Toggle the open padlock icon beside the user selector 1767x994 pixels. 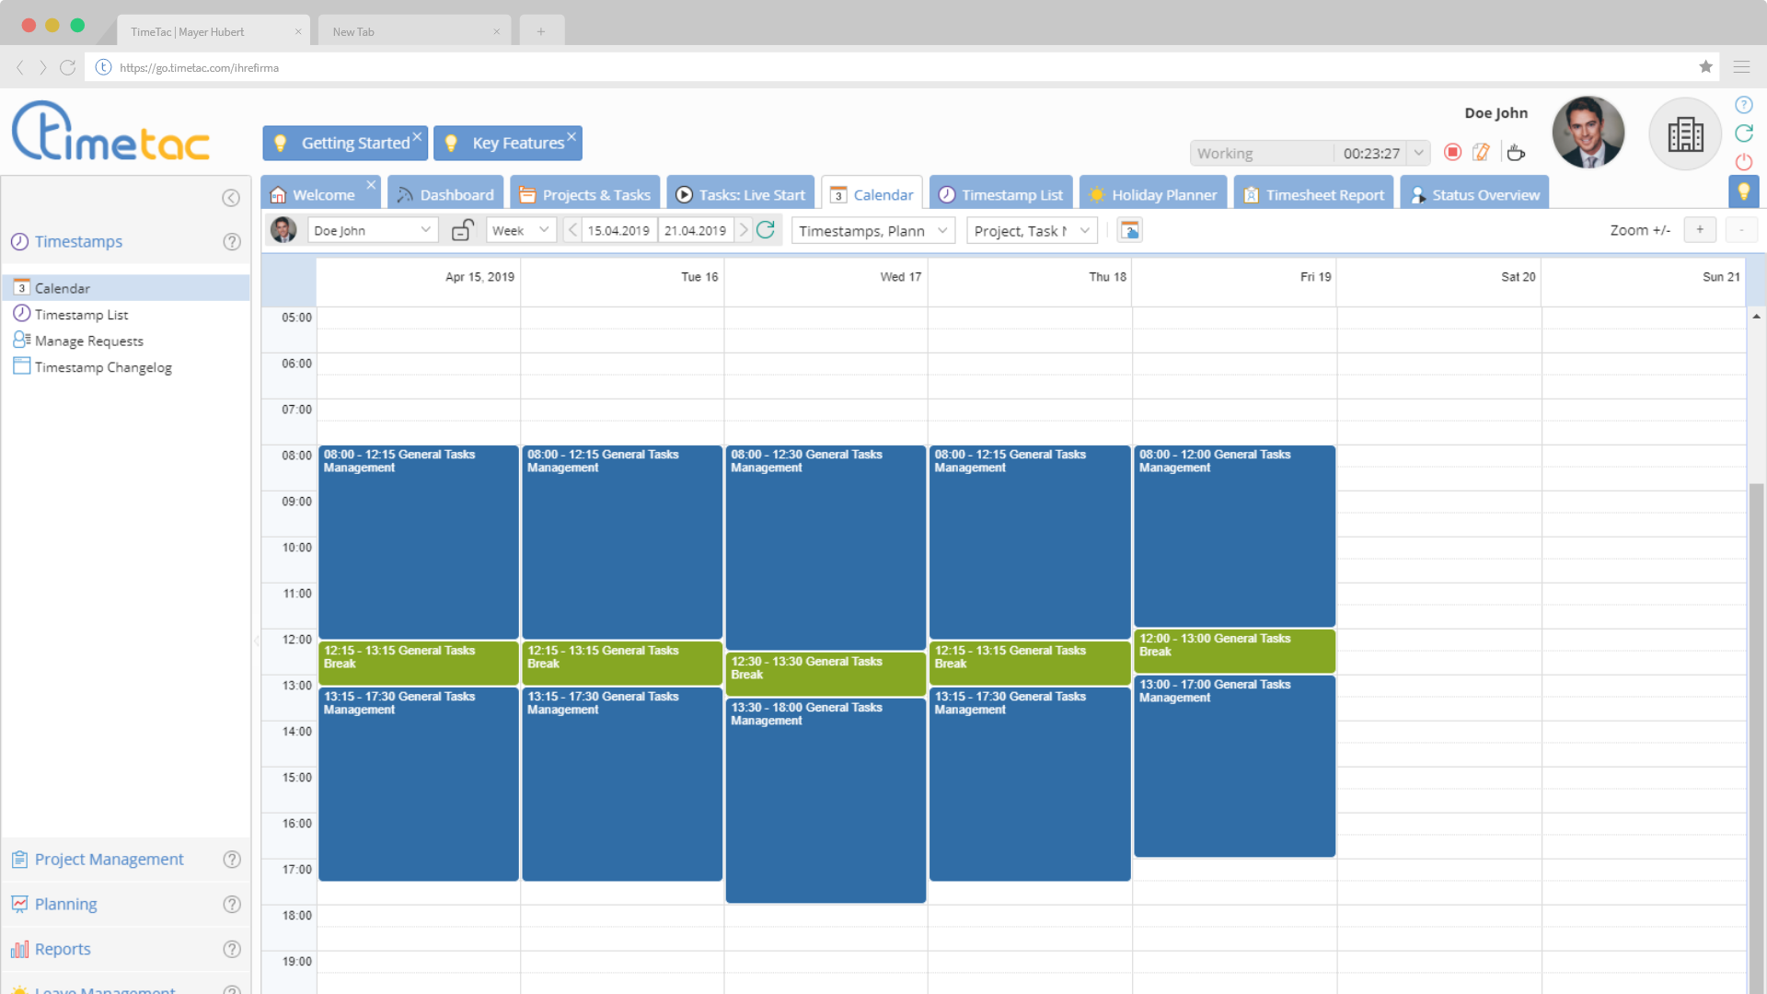click(x=462, y=230)
